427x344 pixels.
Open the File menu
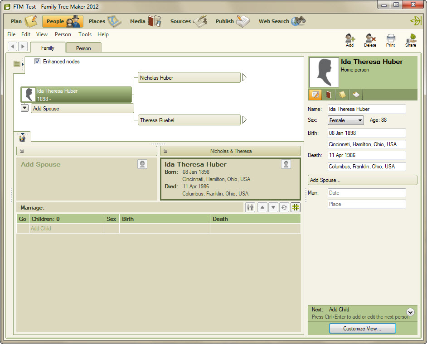(11, 34)
